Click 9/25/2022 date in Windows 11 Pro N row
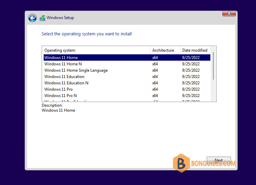Viewport: 256px width, 185px height. pyautogui.click(x=191, y=96)
